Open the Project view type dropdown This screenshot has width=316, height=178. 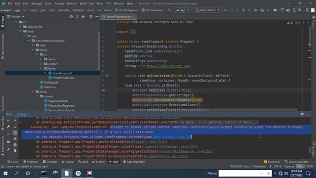pos(16,16)
